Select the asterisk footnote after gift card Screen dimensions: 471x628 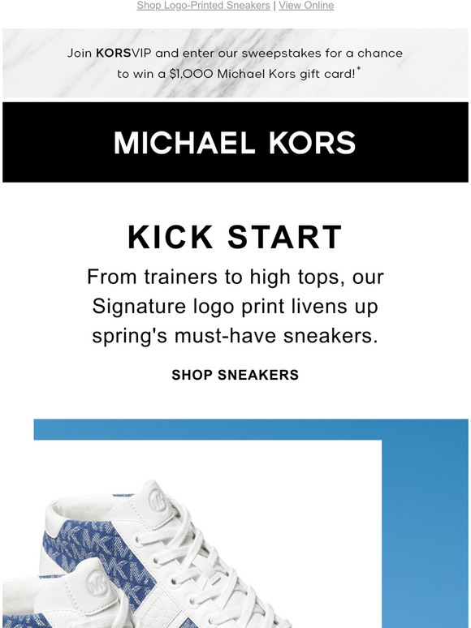click(359, 69)
